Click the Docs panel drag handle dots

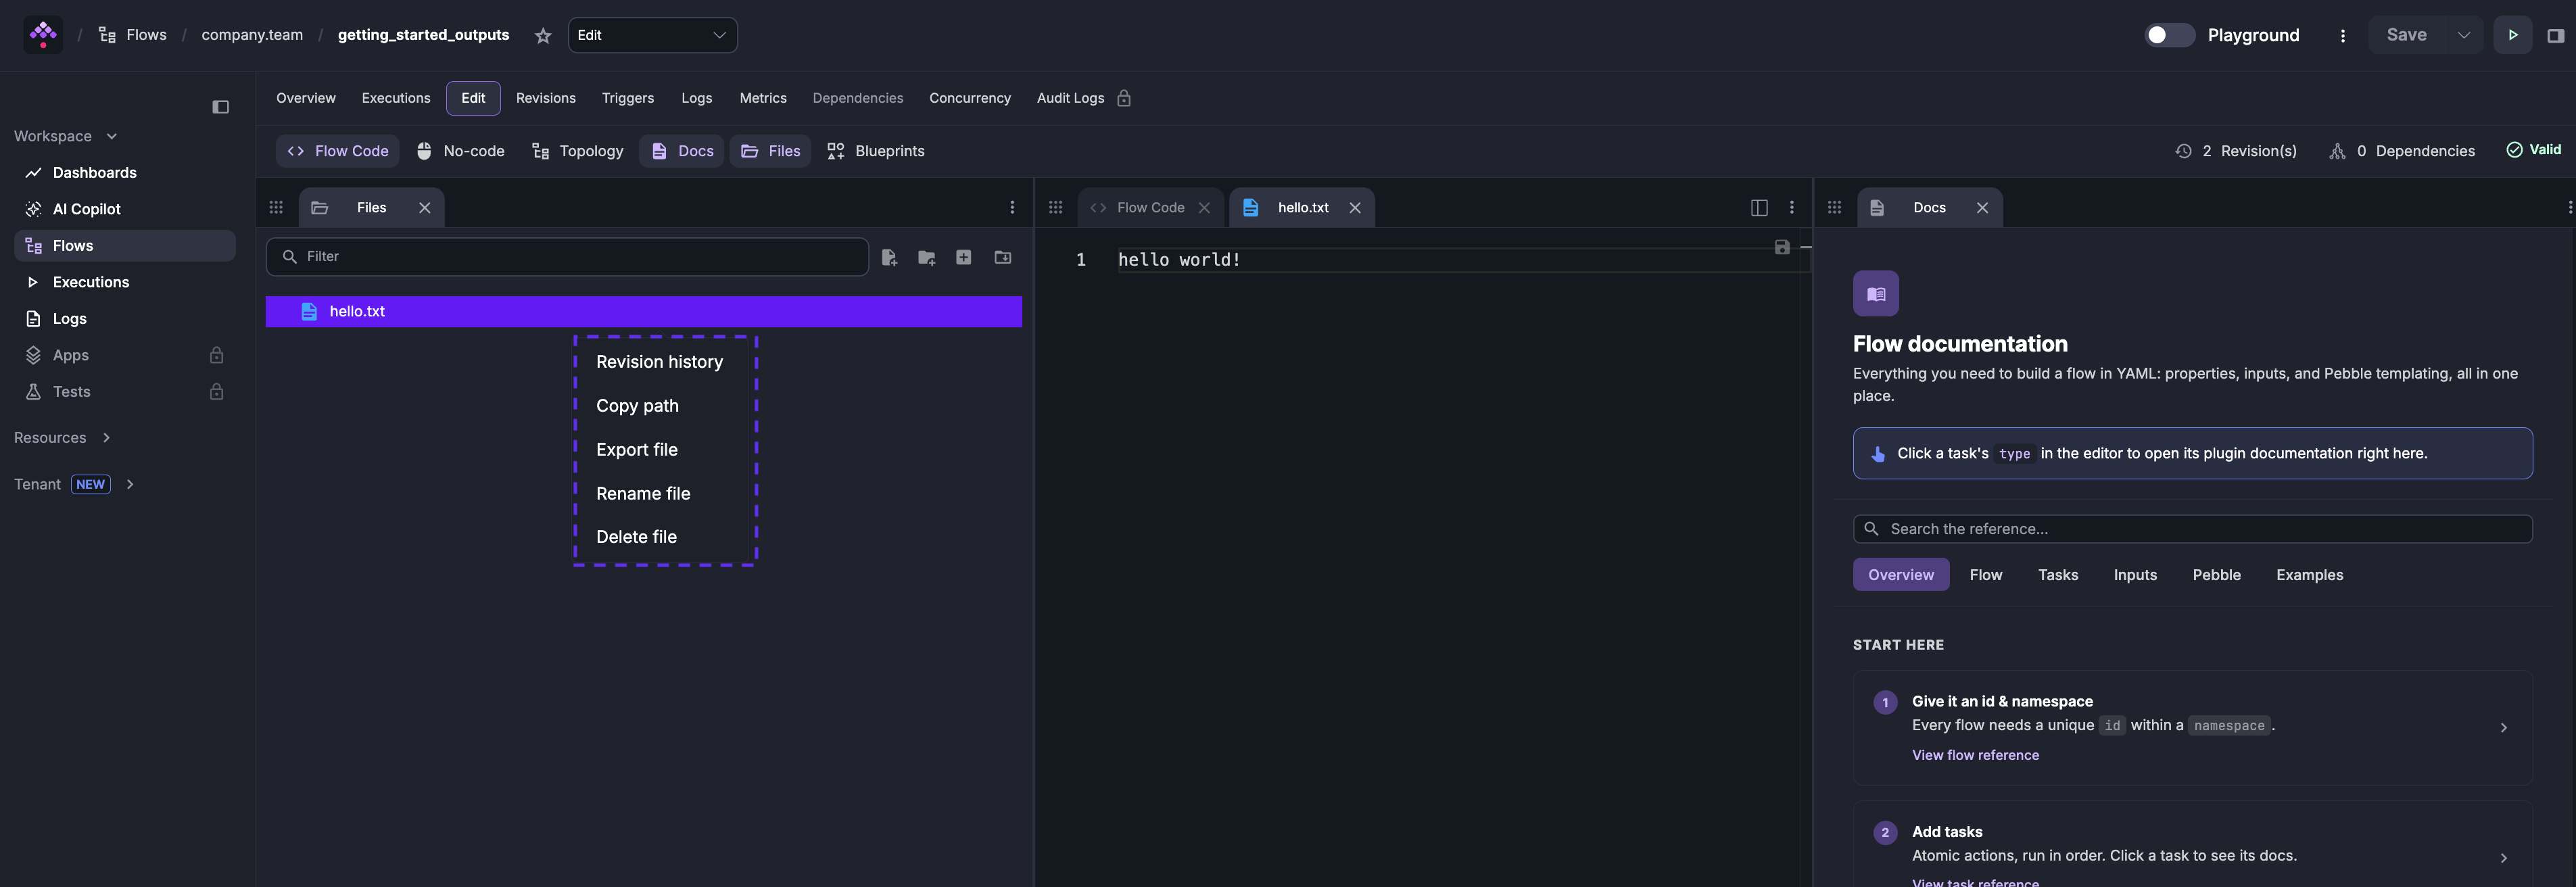click(1834, 207)
